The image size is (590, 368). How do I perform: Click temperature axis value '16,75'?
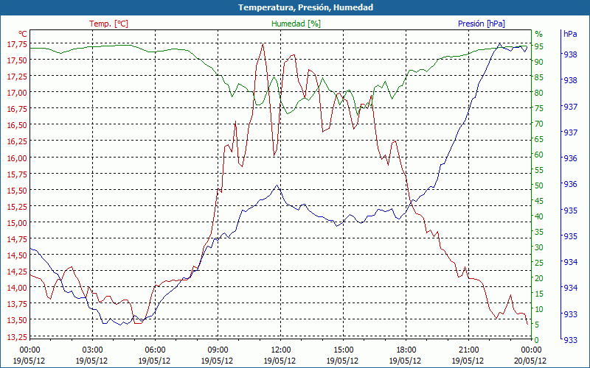click(17, 109)
